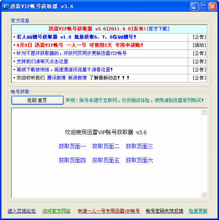Visit the 新浪微博 link
The height and width of the screenshot is (220, 219).
pyautogui.click(x=78, y=78)
